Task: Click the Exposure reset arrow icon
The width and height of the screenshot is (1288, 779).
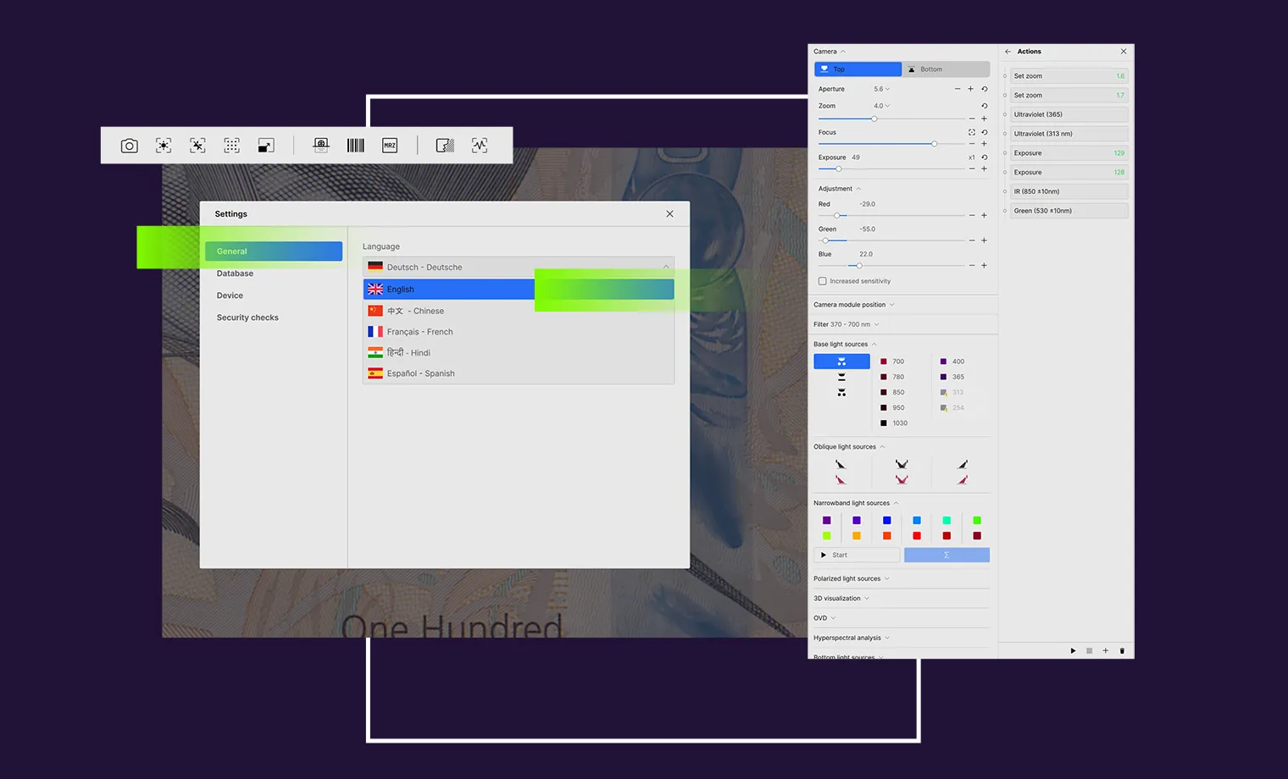Action: 985,157
